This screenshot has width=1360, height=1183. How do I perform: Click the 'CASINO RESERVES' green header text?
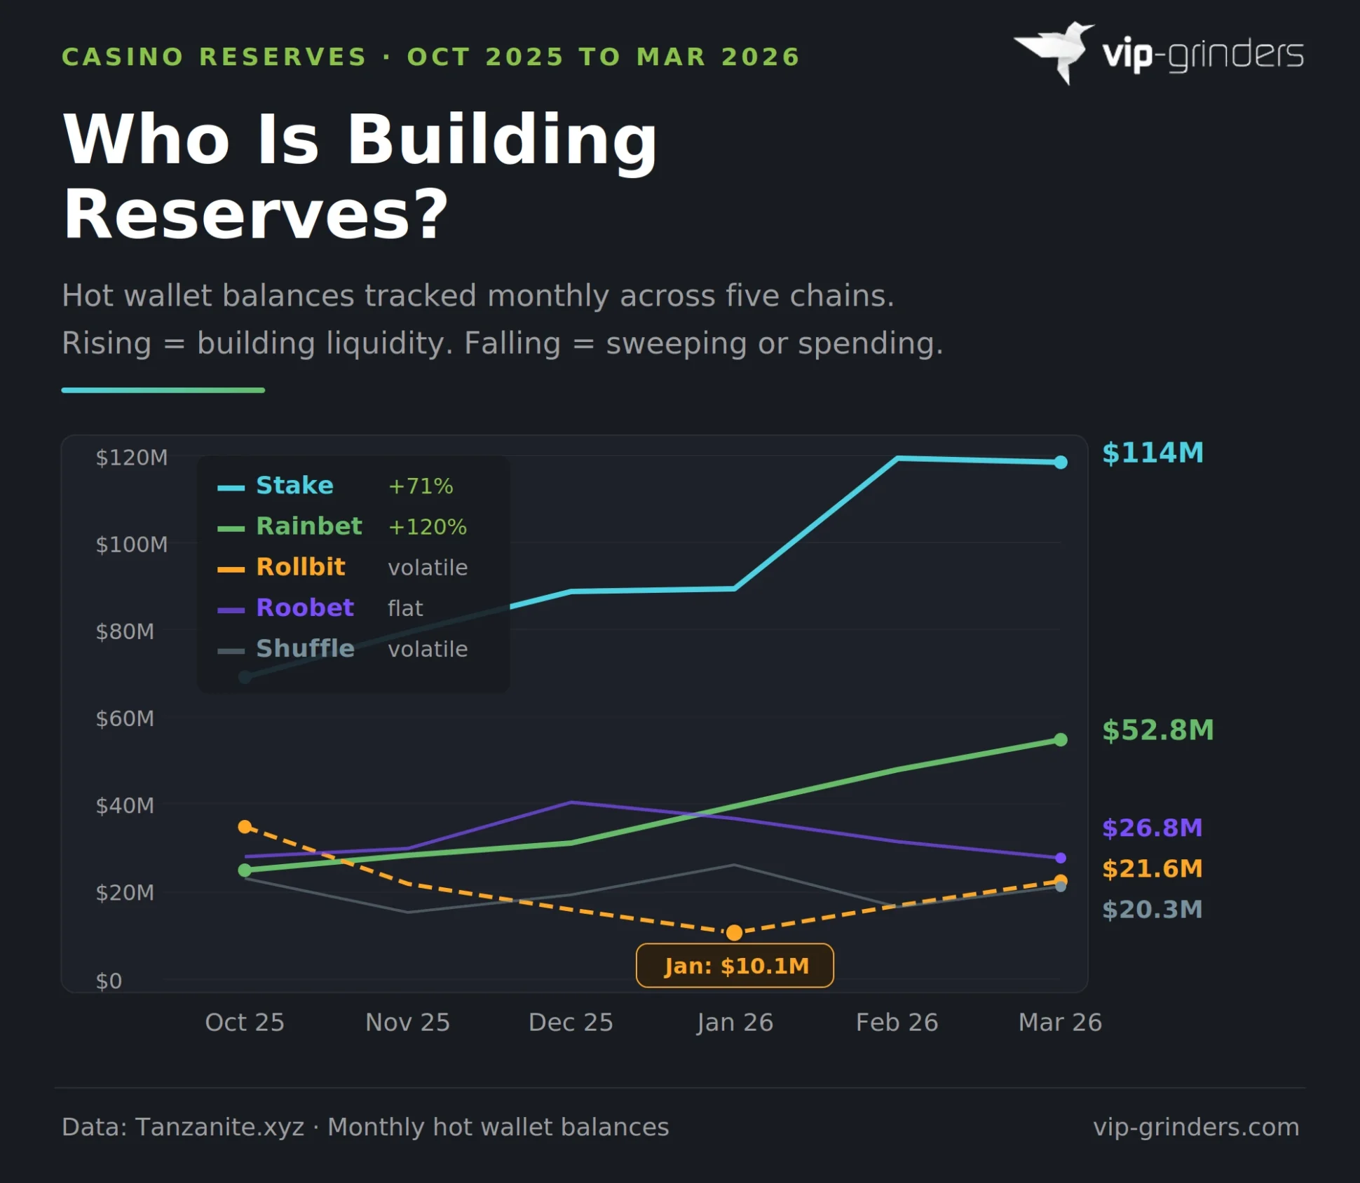coord(215,57)
